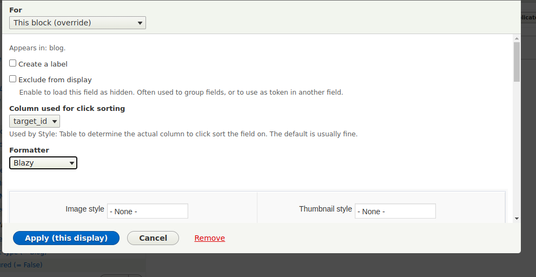
Task: Open the "This block (override)" dropdown
Action: (77, 23)
